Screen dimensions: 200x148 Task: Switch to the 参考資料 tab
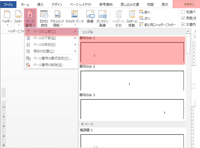pos(106,5)
